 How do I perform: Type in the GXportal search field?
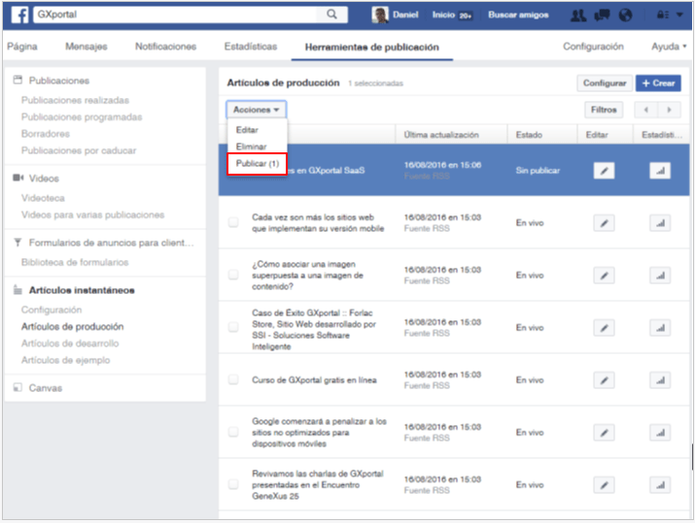point(175,16)
